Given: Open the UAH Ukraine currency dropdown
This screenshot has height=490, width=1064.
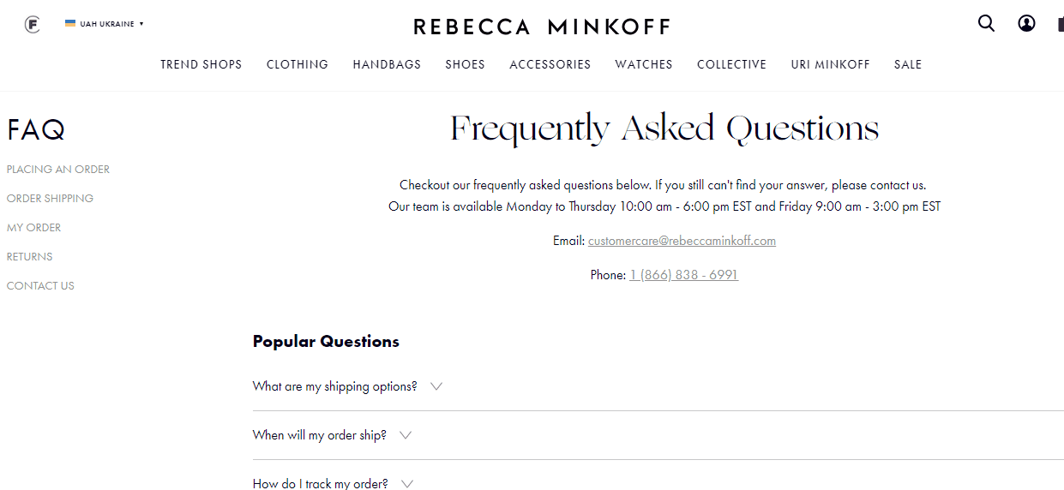Looking at the screenshot, I should click(x=105, y=24).
